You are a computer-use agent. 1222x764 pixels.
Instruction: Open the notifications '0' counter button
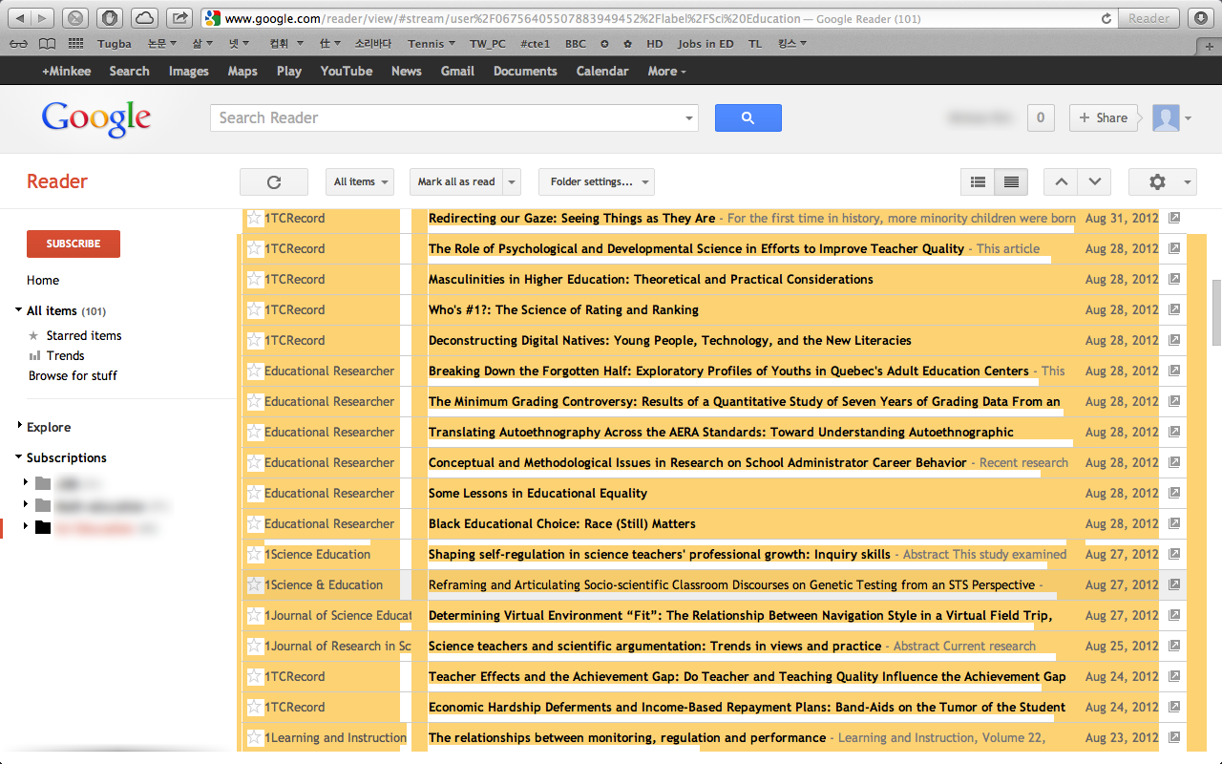click(1041, 117)
